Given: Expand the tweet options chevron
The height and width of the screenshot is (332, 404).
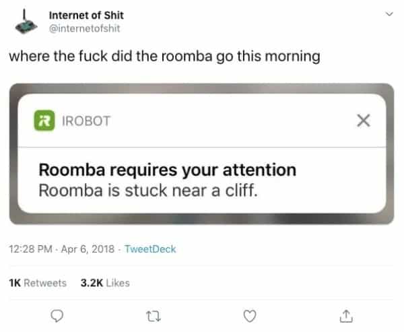Looking at the screenshot, I should pos(389,13).
